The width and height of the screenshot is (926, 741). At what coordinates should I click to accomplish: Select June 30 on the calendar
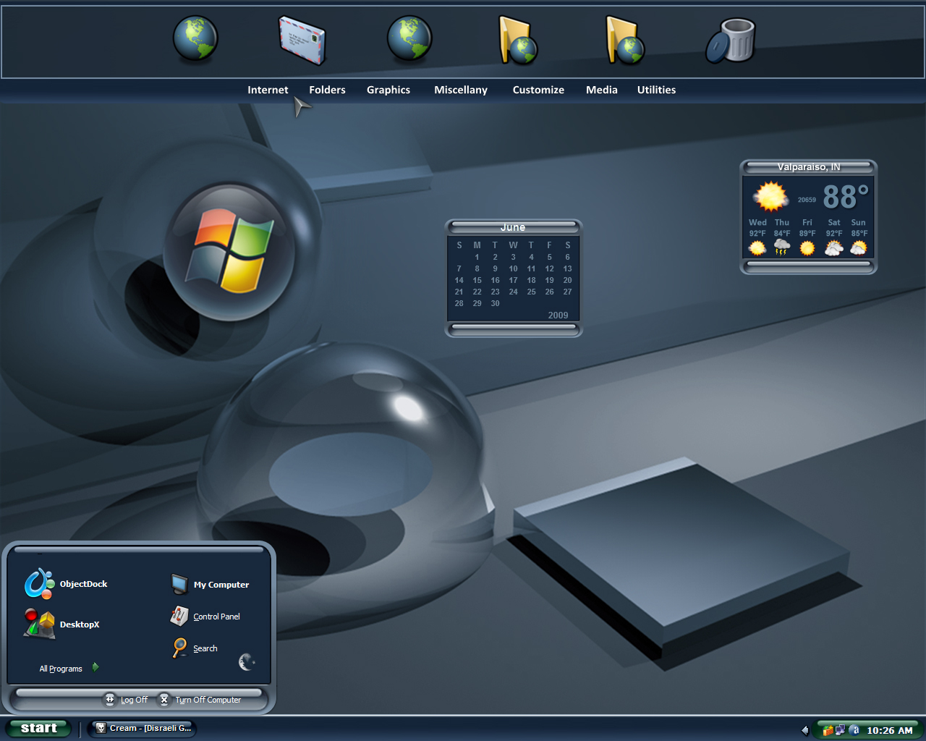click(x=495, y=303)
